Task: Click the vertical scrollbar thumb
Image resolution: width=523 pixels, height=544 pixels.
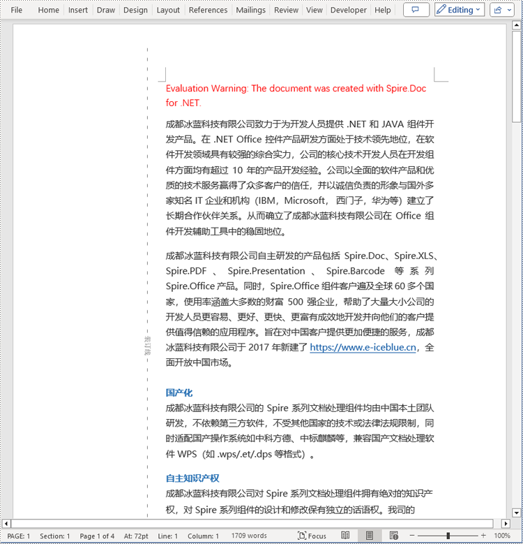Action: (516, 77)
